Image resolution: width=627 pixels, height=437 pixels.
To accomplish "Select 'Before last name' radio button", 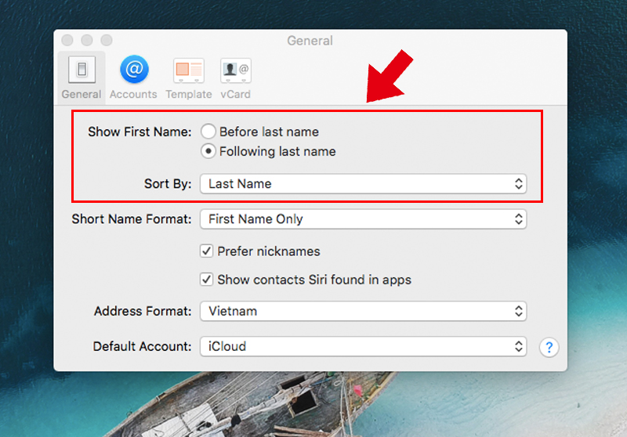I will pyautogui.click(x=208, y=132).
